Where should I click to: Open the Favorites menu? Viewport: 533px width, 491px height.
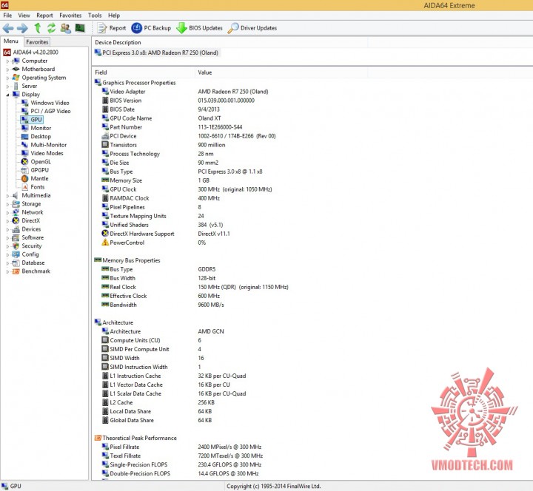[x=70, y=16]
